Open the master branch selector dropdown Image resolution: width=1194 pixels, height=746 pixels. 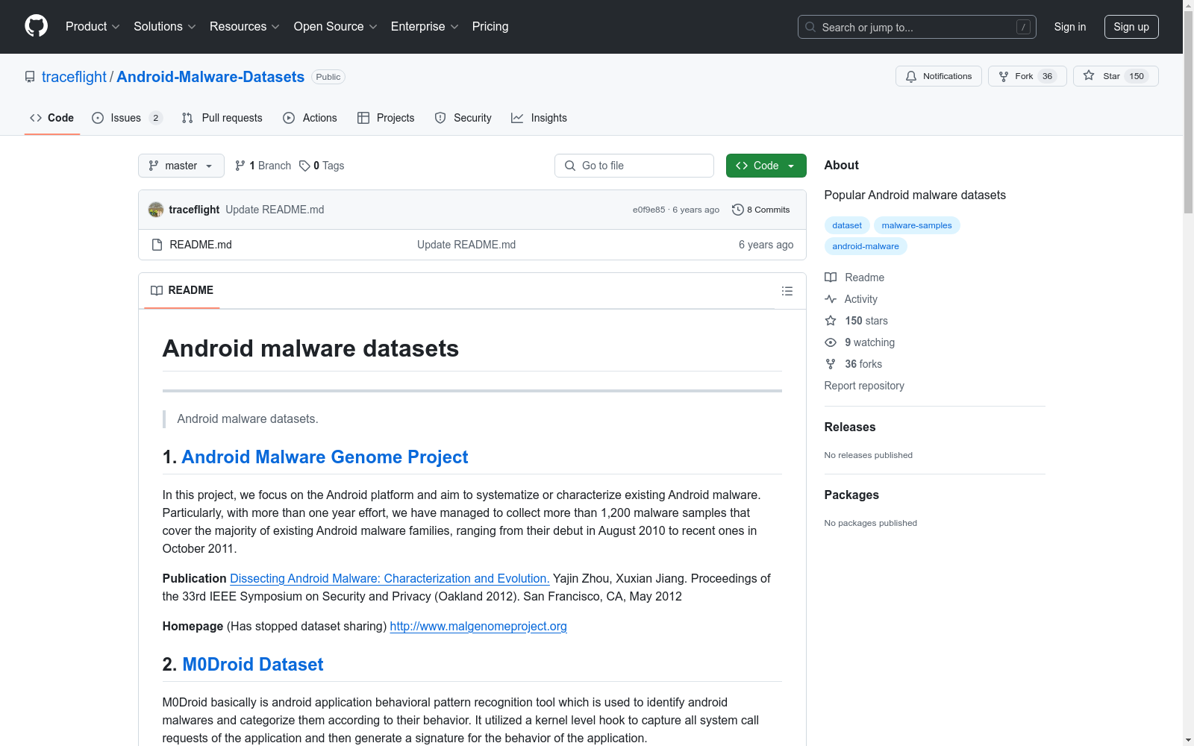[181, 166]
